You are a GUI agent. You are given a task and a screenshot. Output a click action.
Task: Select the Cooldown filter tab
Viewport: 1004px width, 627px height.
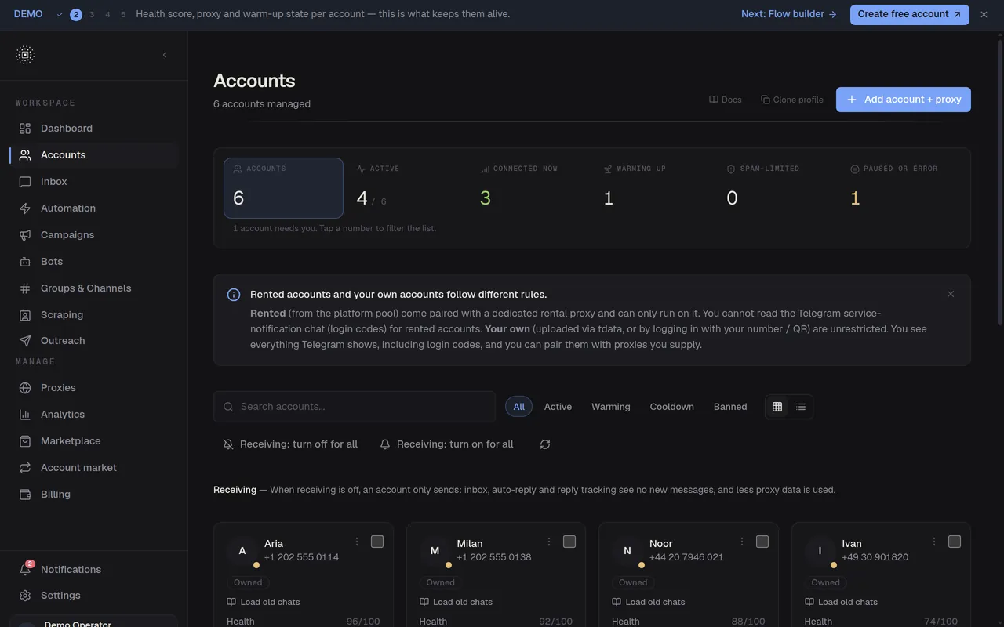pos(672,407)
